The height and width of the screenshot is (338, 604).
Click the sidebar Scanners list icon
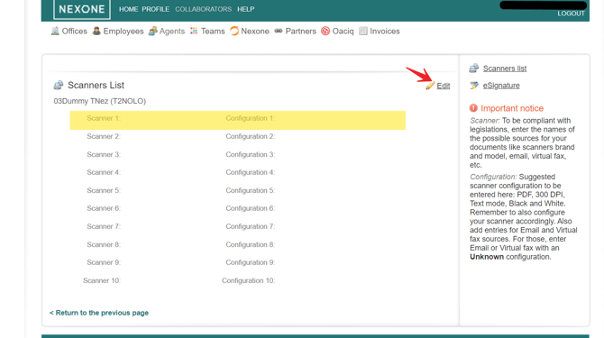coord(474,69)
